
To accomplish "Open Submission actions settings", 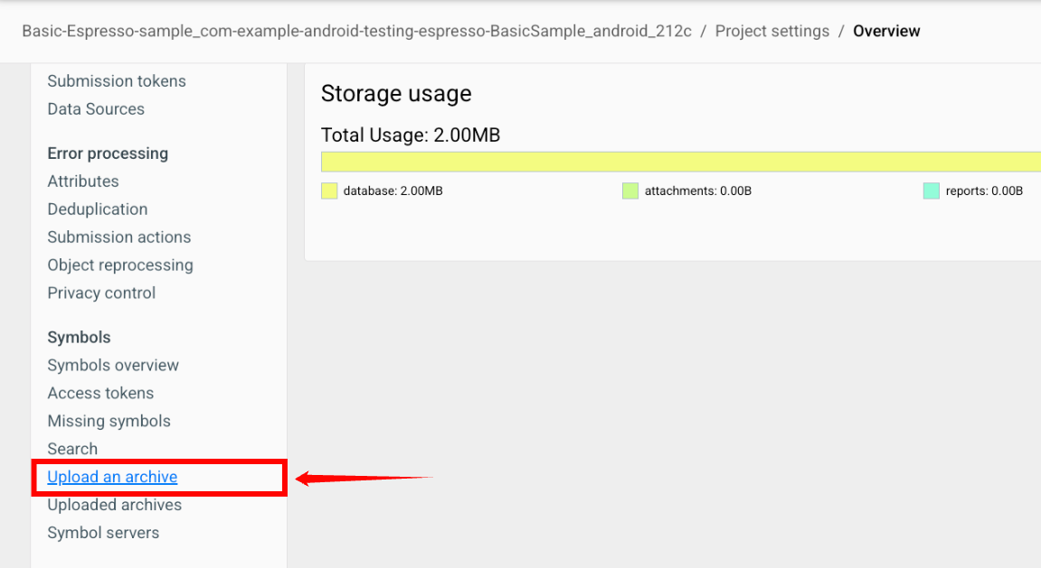I will click(118, 237).
